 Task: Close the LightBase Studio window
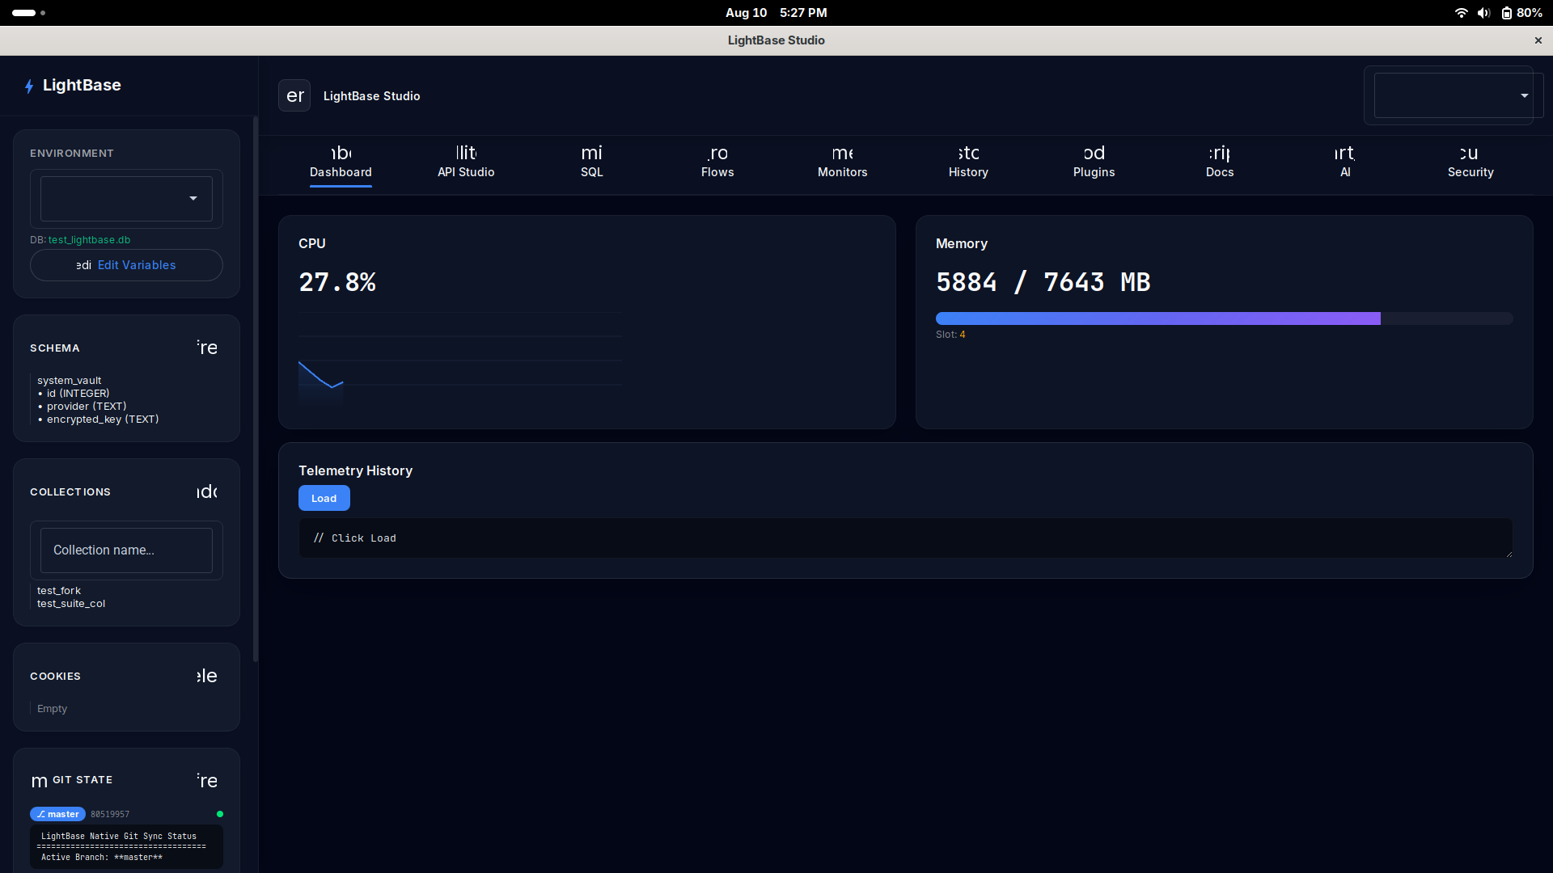[1538, 40]
